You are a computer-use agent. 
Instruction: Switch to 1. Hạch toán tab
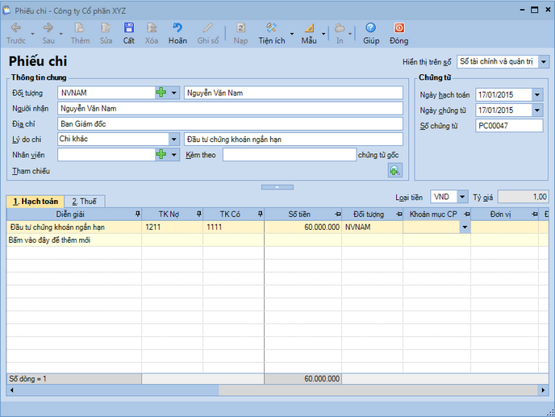[35, 202]
